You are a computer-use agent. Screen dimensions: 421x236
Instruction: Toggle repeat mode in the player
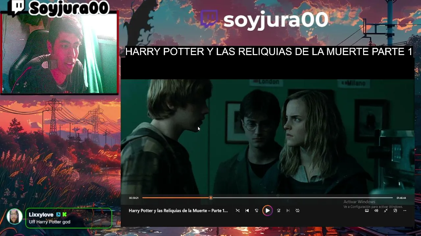tap(298, 210)
